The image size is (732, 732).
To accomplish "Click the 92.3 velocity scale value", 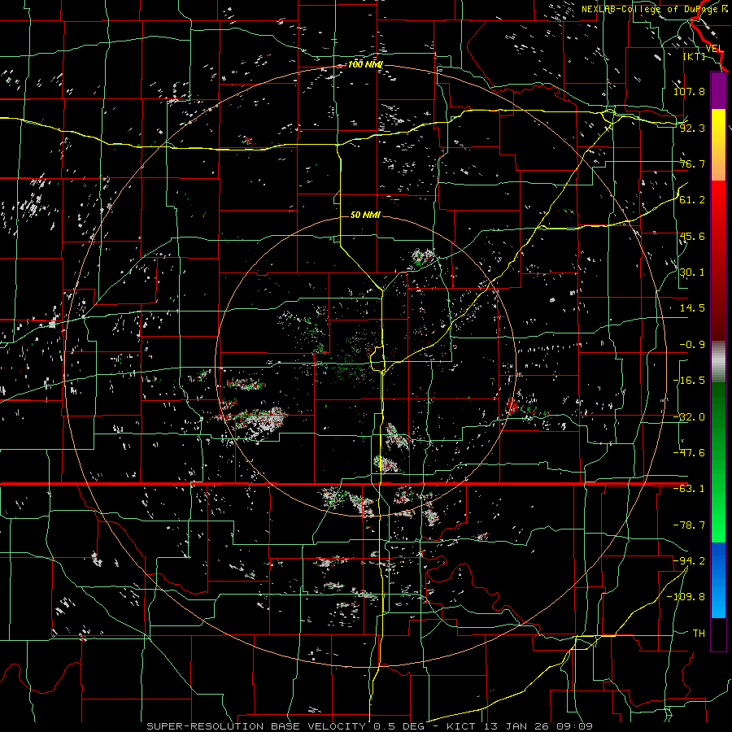I will pyautogui.click(x=692, y=128).
